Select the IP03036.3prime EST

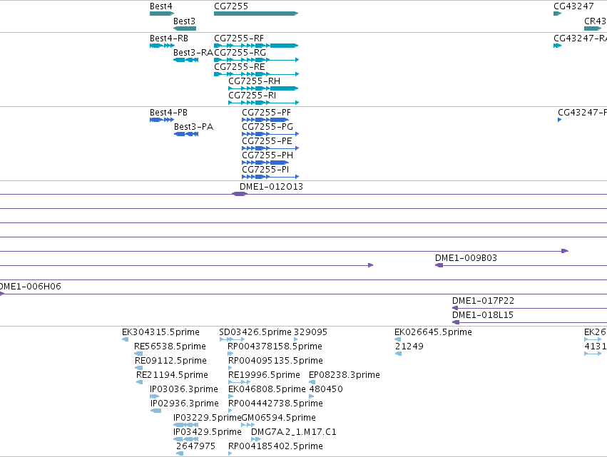point(155,396)
